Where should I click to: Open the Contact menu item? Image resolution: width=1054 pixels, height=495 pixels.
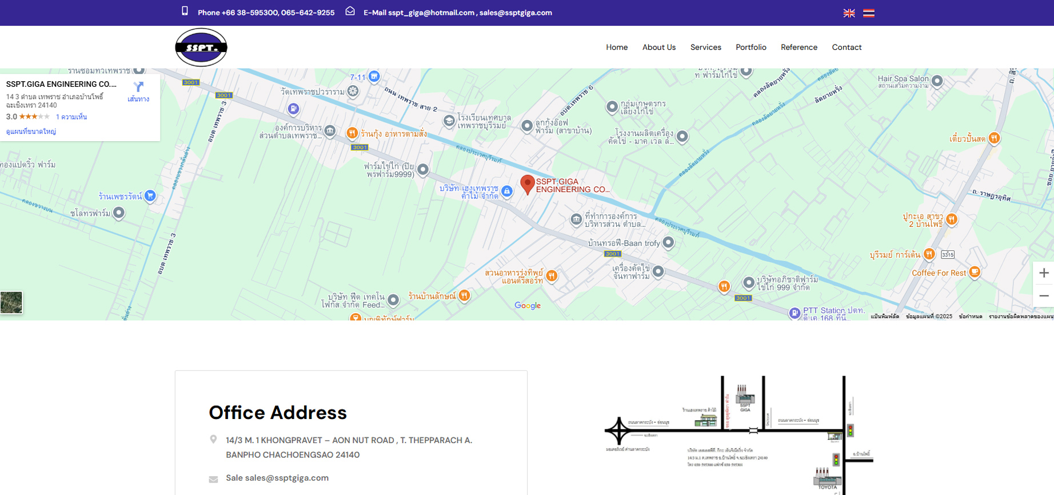click(x=847, y=47)
